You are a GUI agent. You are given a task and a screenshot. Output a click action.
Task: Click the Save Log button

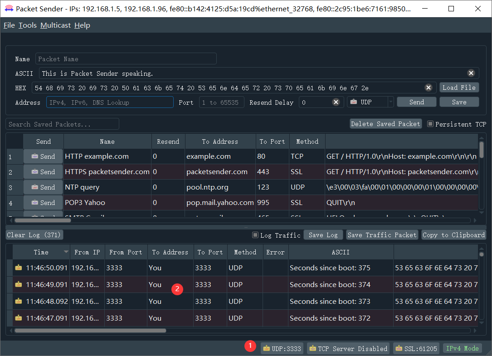[x=323, y=235]
